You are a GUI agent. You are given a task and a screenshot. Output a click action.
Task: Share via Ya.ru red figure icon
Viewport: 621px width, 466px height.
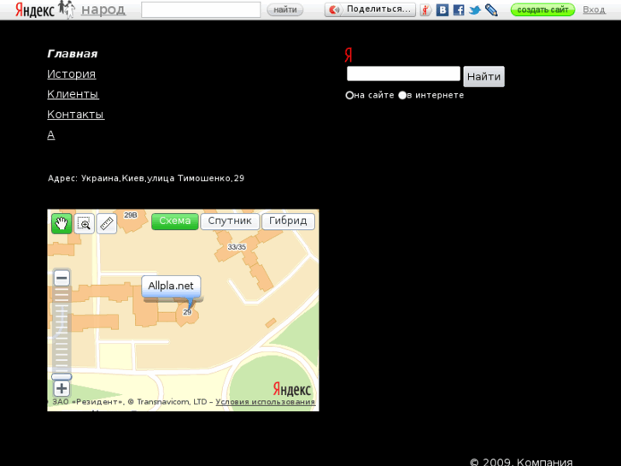[x=425, y=10]
